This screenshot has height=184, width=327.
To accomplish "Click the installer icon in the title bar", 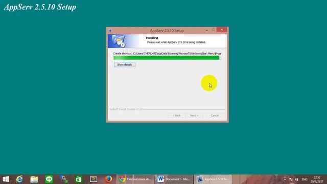I will [110, 31].
